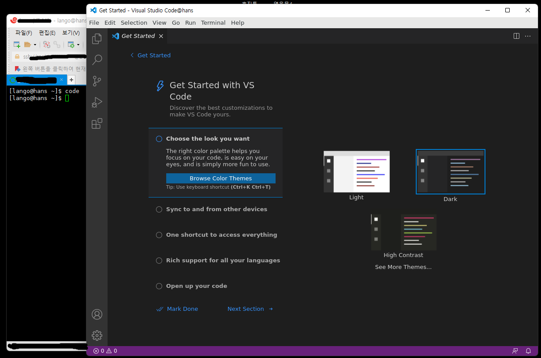541x358 pixels.
Task: Expand 'Sync to and from other devices' heading
Action: click(x=216, y=209)
